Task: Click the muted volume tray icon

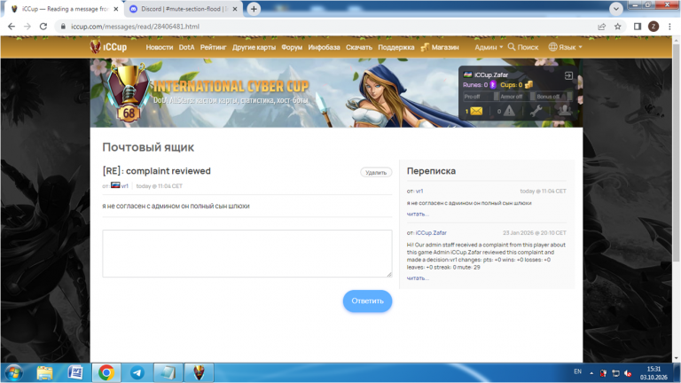Action: click(628, 373)
